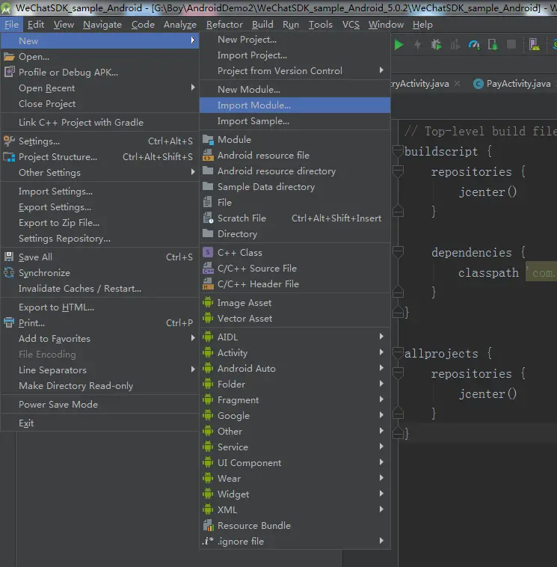Choose Invalidate Caches / Restart...
557x567 pixels.
(x=99, y=289)
